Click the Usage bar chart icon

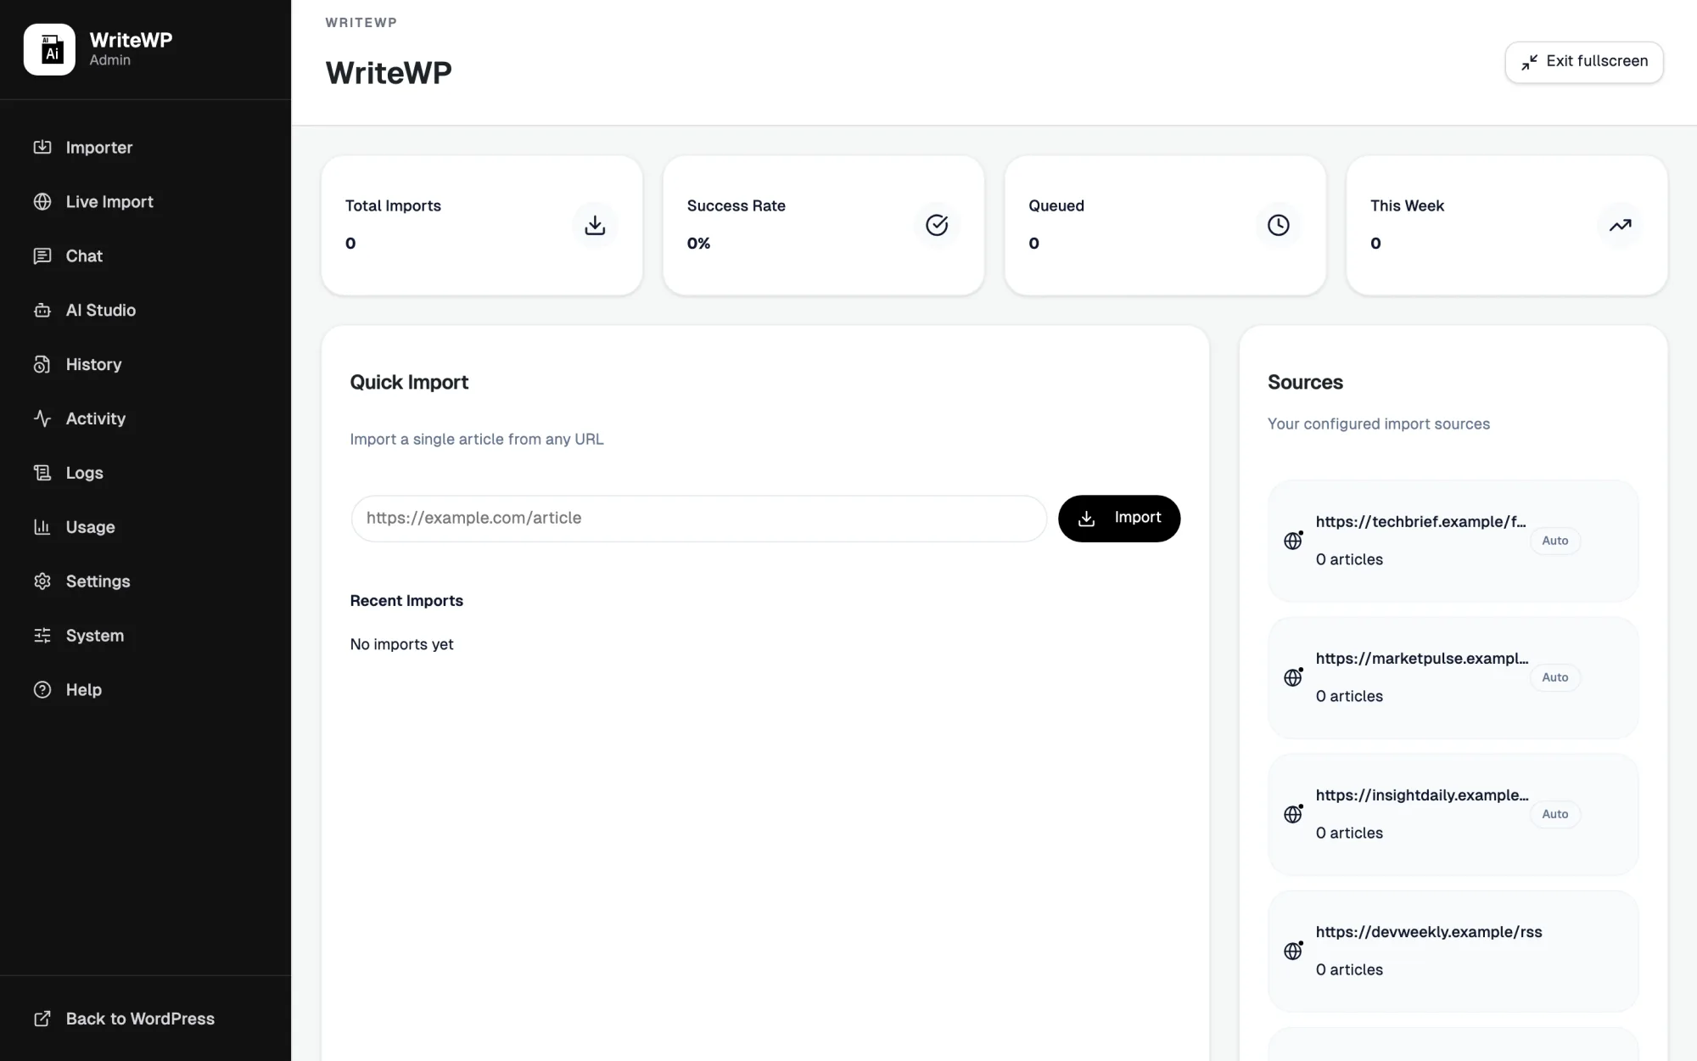click(42, 527)
